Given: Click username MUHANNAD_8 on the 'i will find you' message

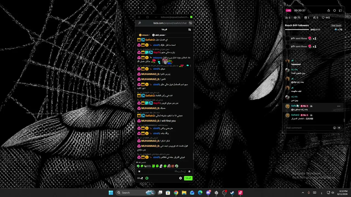Looking at the screenshot, I should [150, 121].
